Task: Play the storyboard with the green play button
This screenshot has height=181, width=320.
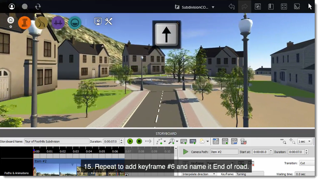Action: click(130, 141)
